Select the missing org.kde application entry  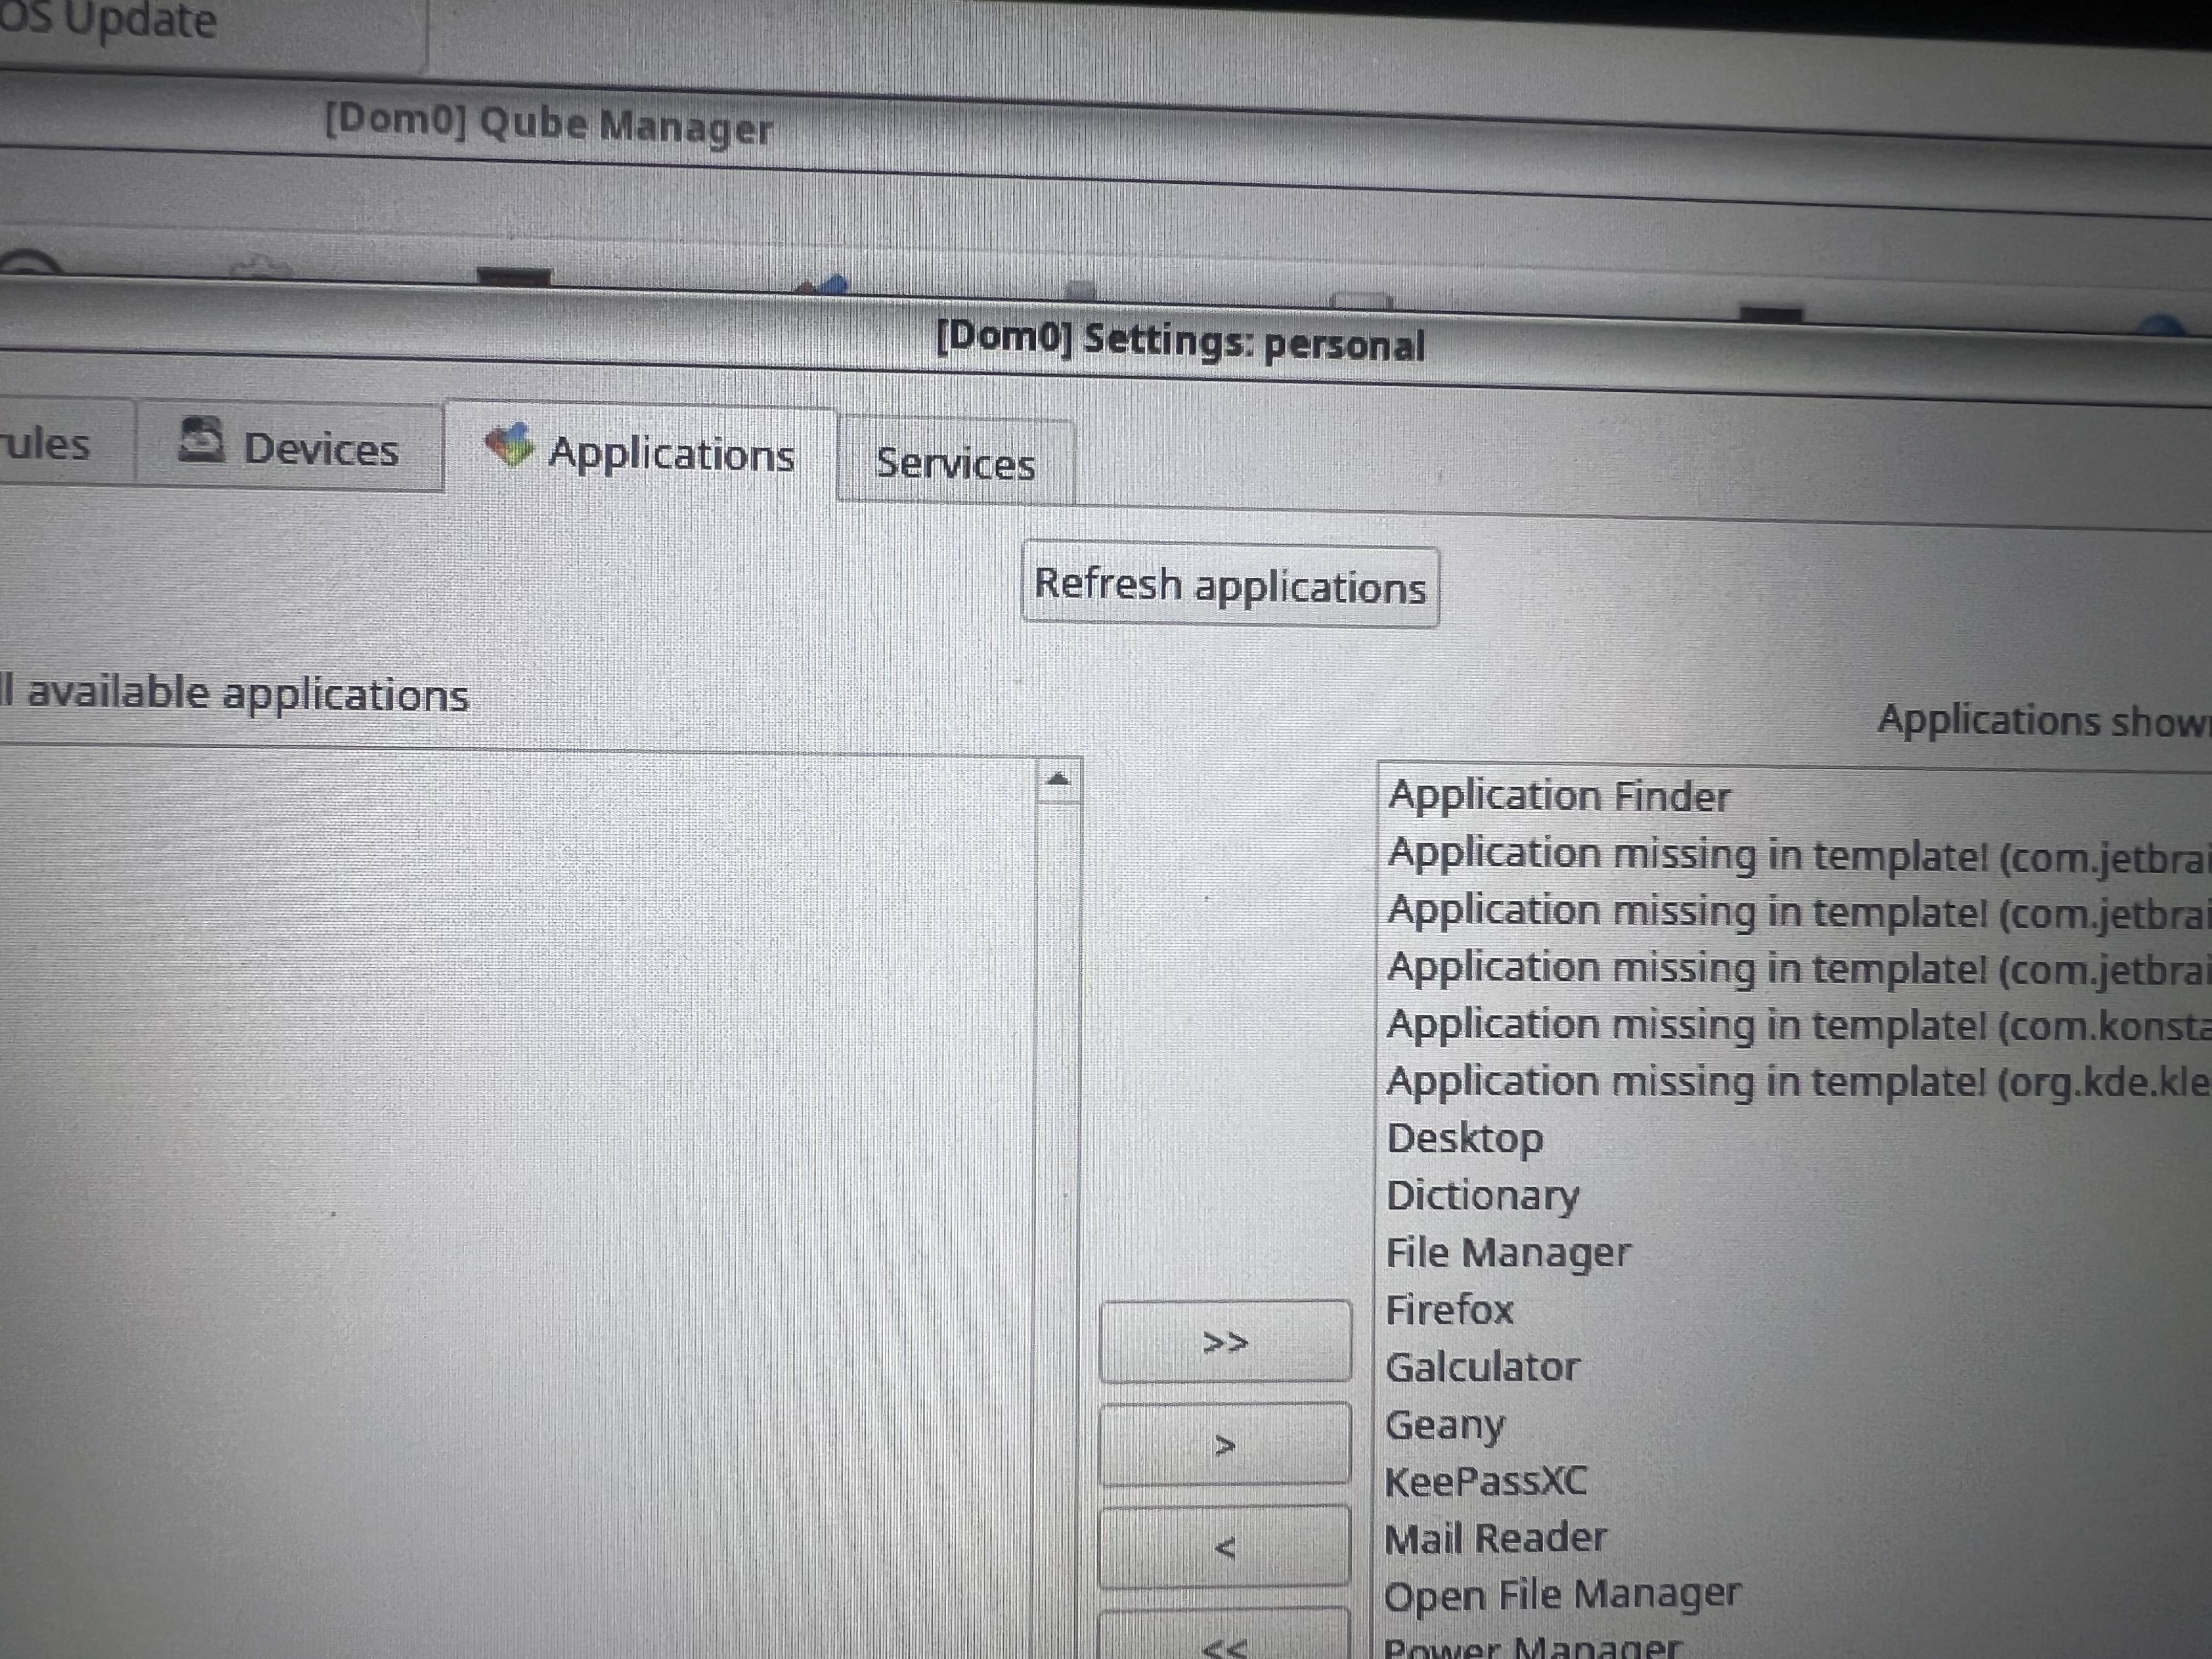(1795, 1082)
